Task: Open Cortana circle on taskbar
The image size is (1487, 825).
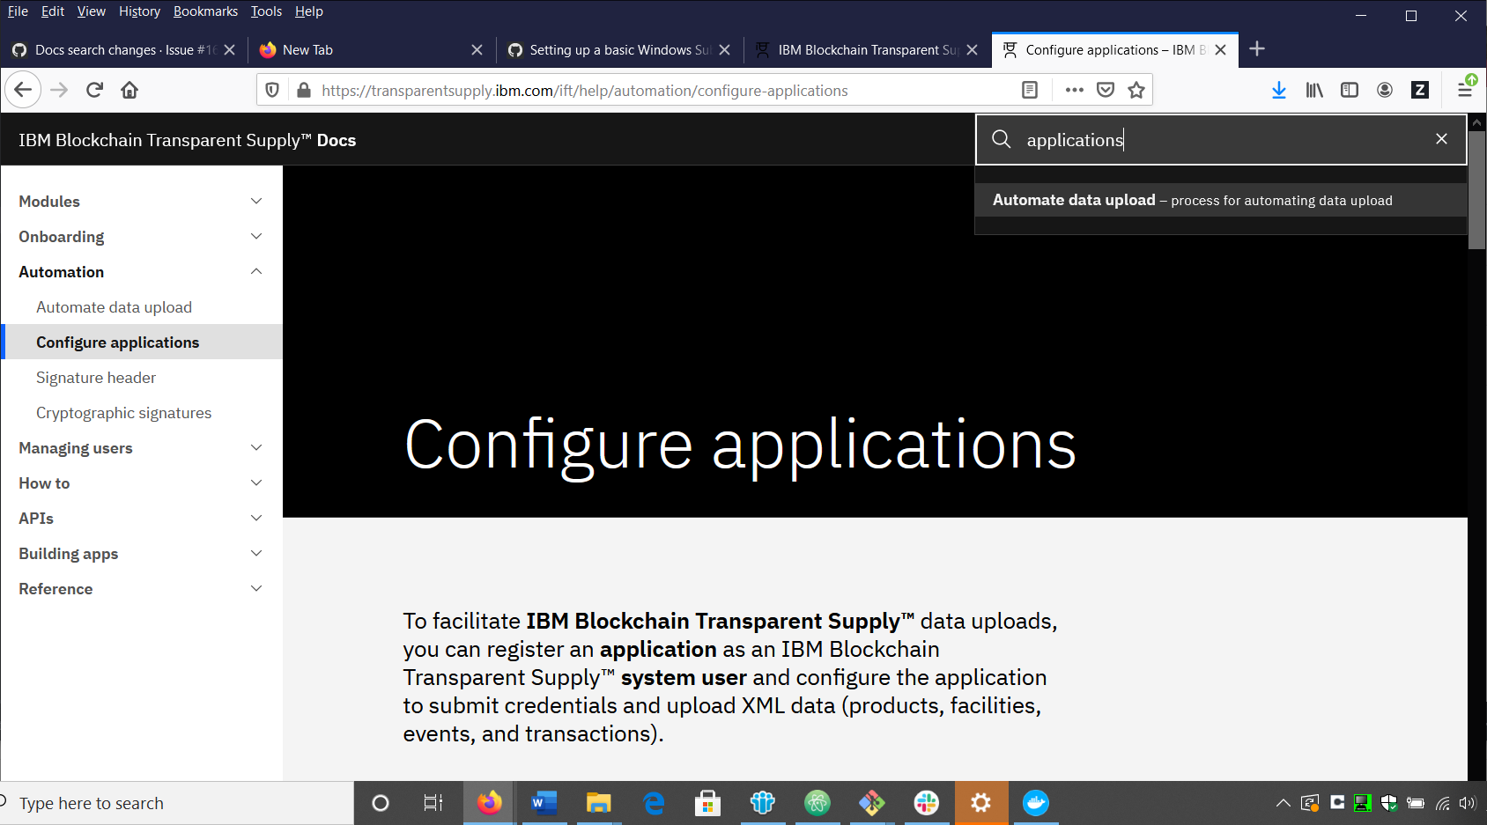Action: pyautogui.click(x=381, y=803)
